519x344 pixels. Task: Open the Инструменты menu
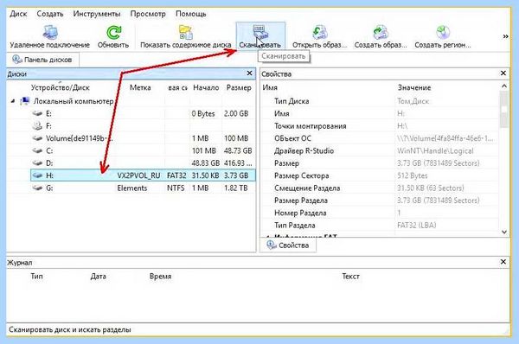pyautogui.click(x=97, y=14)
